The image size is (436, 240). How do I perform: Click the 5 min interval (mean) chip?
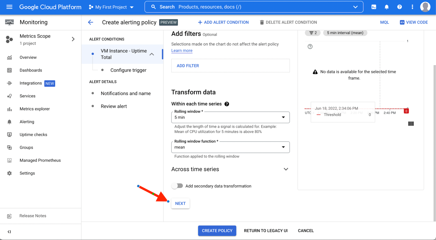pyautogui.click(x=345, y=33)
